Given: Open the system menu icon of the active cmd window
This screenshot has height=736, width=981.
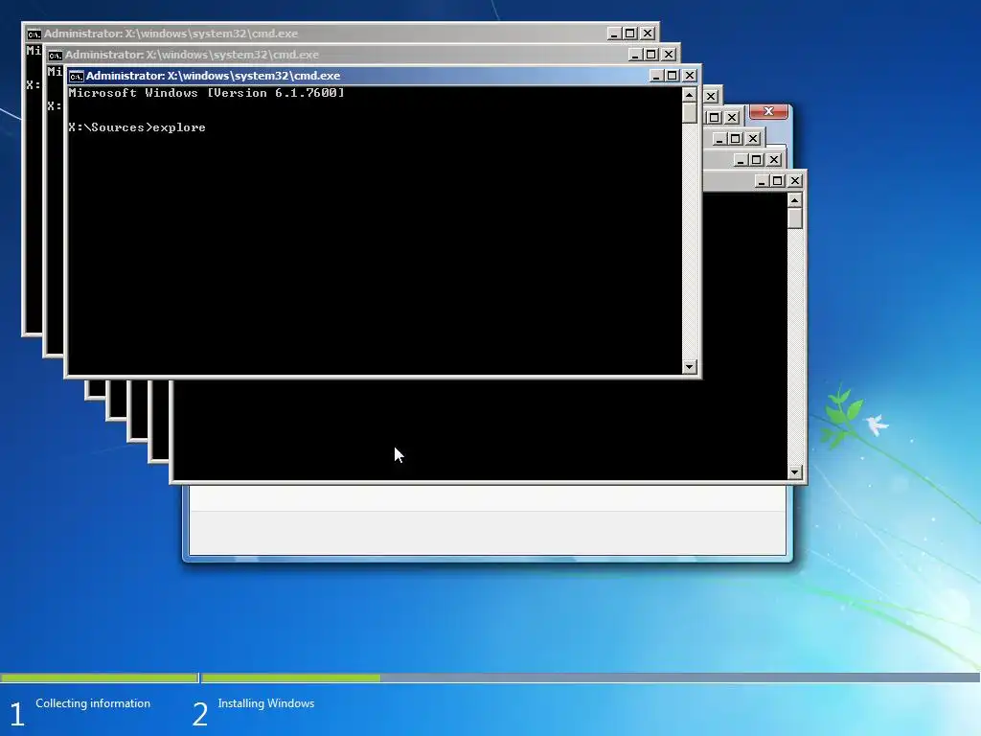Looking at the screenshot, I should (77, 77).
